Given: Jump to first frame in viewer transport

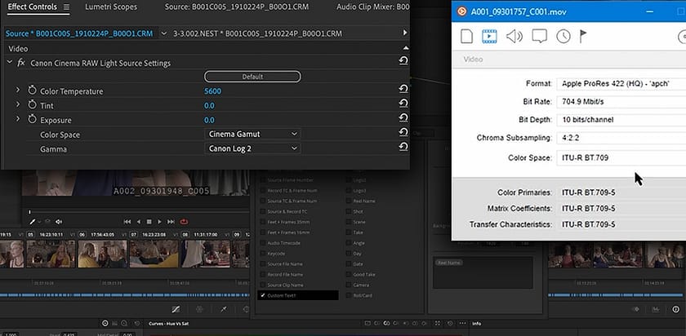Looking at the screenshot, I should [127, 222].
